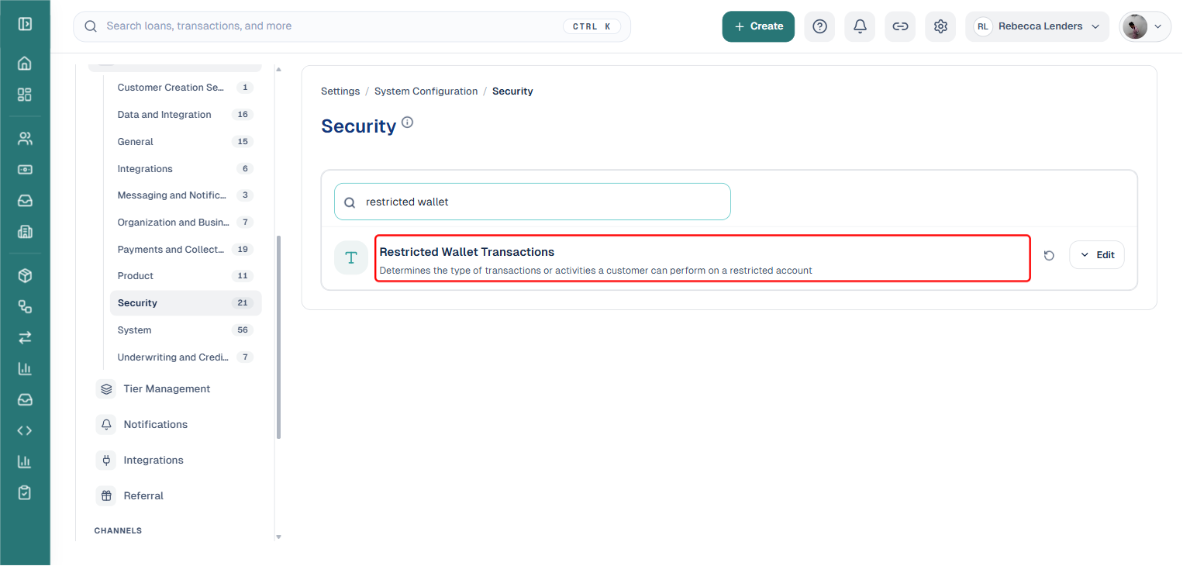Screen dimensions: 1190x566
Task: Open the user avatar dropdown
Action: [x=1144, y=26]
